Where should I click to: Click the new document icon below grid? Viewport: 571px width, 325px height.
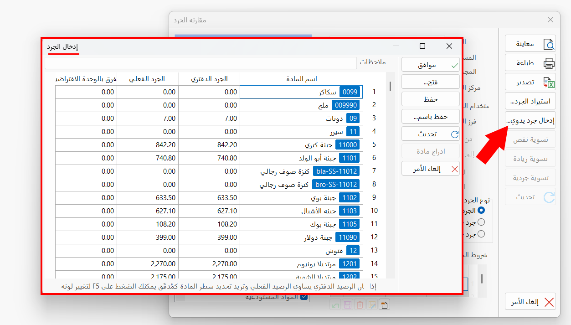pos(384,305)
